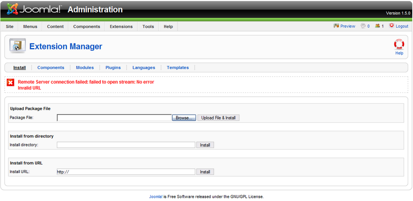
Task: Click the Joomla! logo icon
Action: point(13,9)
